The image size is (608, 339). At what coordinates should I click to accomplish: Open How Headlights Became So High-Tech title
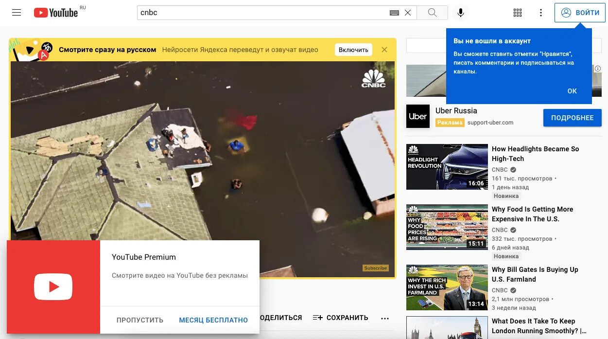(x=536, y=154)
